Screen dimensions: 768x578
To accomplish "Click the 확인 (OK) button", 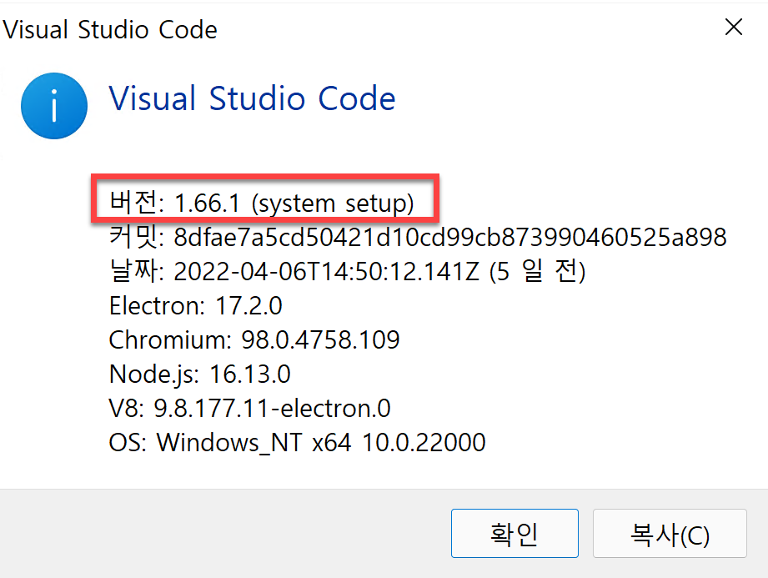I will pyautogui.click(x=515, y=534).
